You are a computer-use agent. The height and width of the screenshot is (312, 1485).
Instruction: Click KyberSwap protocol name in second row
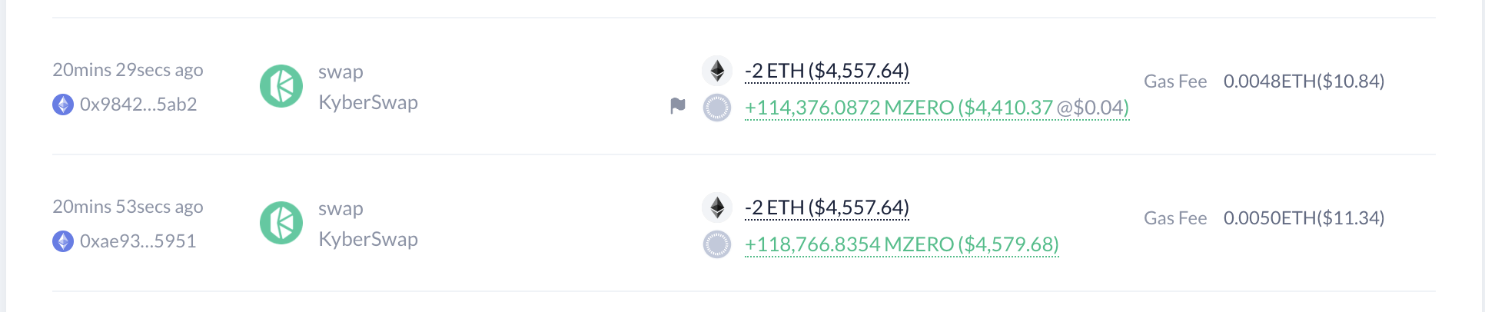(x=368, y=239)
